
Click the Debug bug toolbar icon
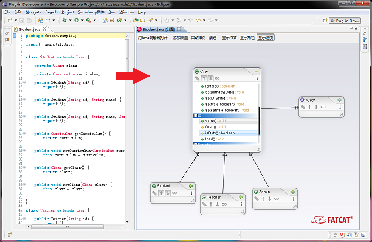(64, 21)
